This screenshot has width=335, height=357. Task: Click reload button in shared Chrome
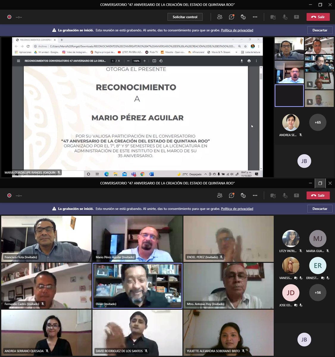[28, 46]
